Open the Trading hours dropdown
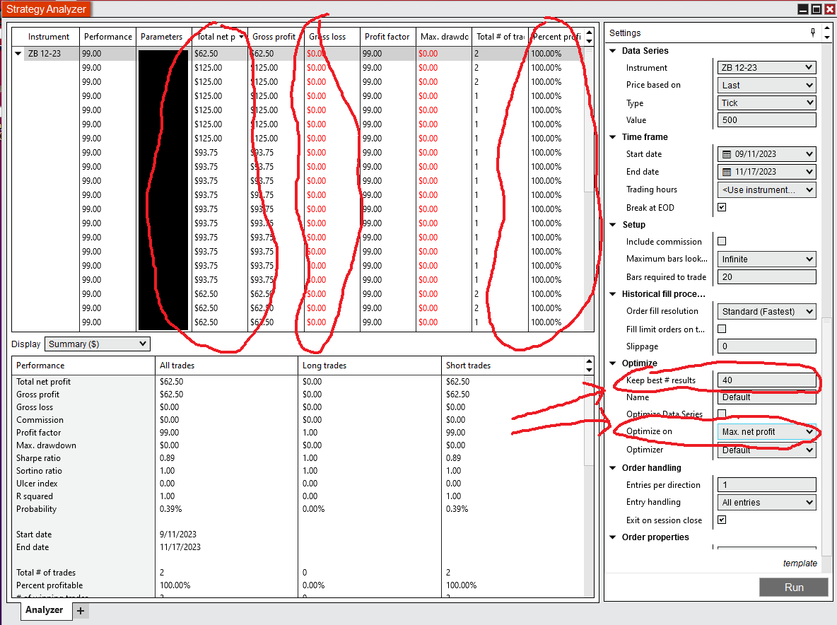Image resolution: width=837 pixels, height=625 pixels. point(766,189)
